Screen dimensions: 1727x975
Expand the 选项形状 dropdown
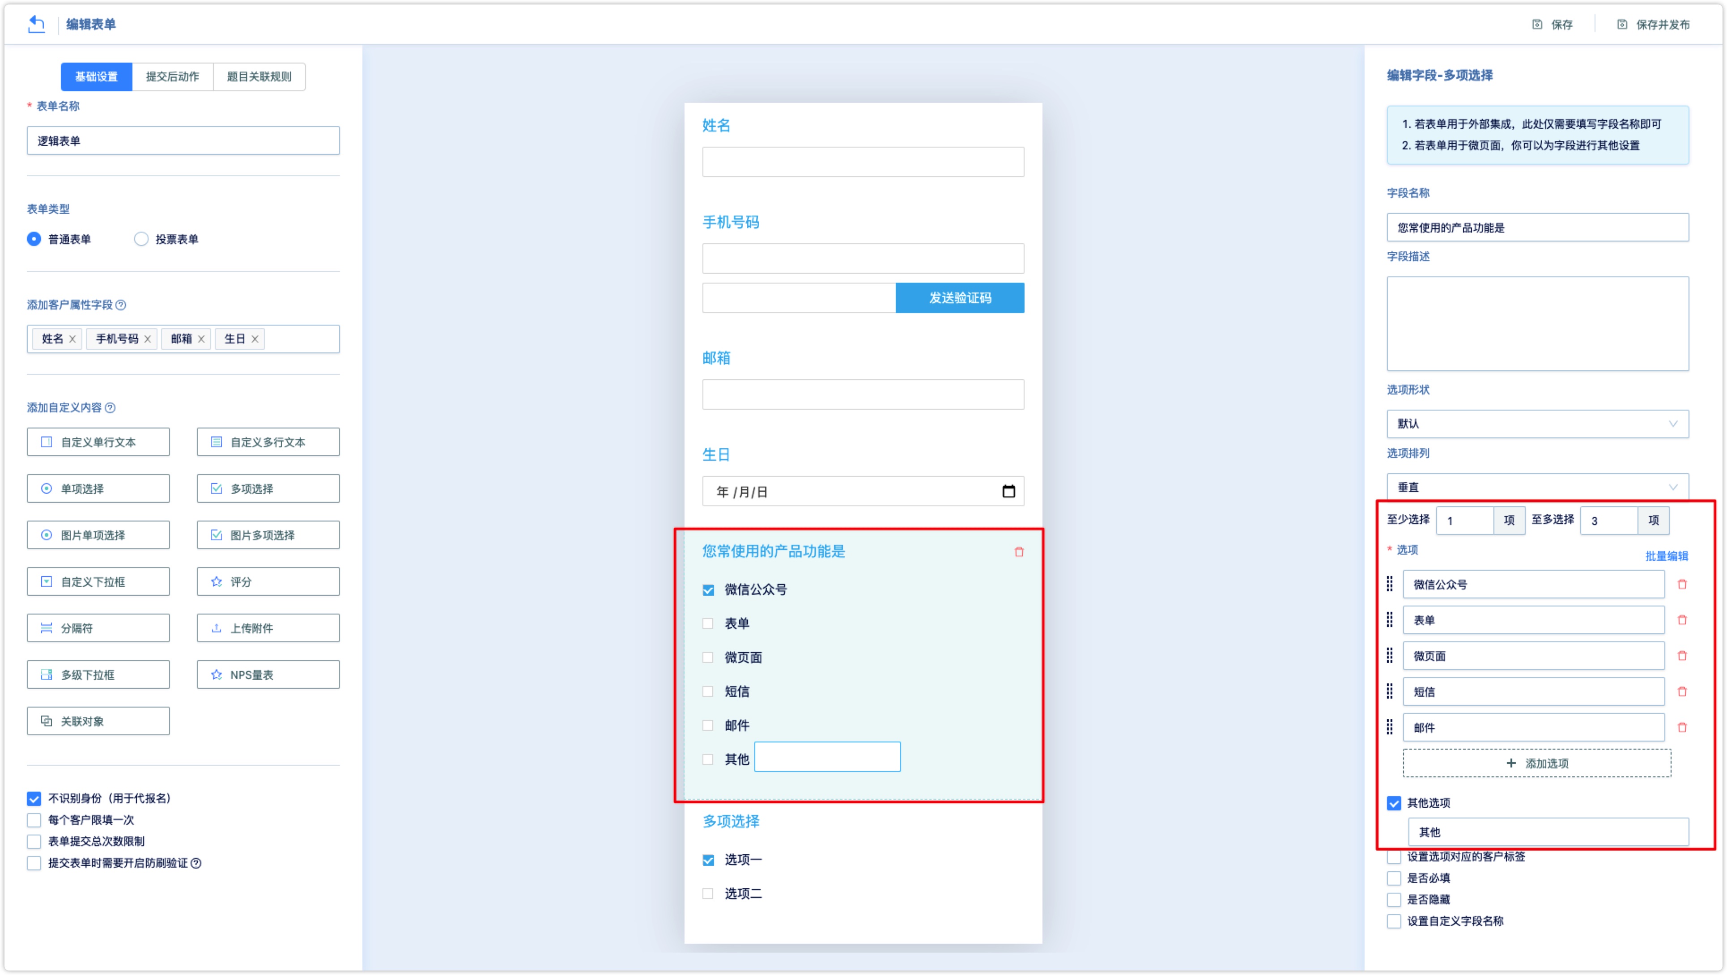tap(1537, 424)
